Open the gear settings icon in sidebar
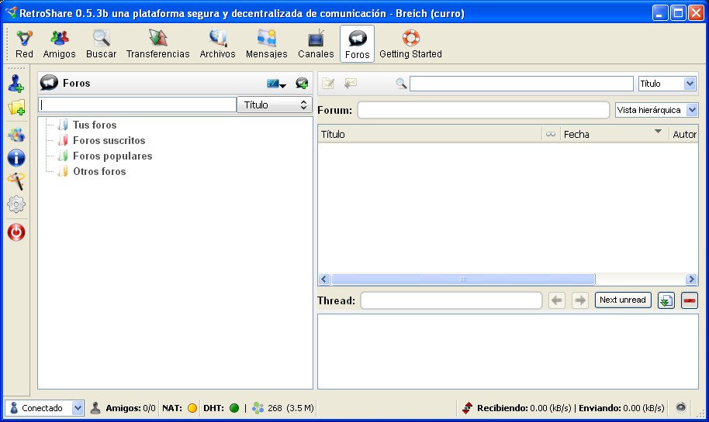 [x=16, y=204]
